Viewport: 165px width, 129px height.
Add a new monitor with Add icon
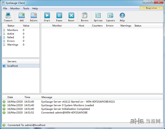pyautogui.click(x=22, y=15)
